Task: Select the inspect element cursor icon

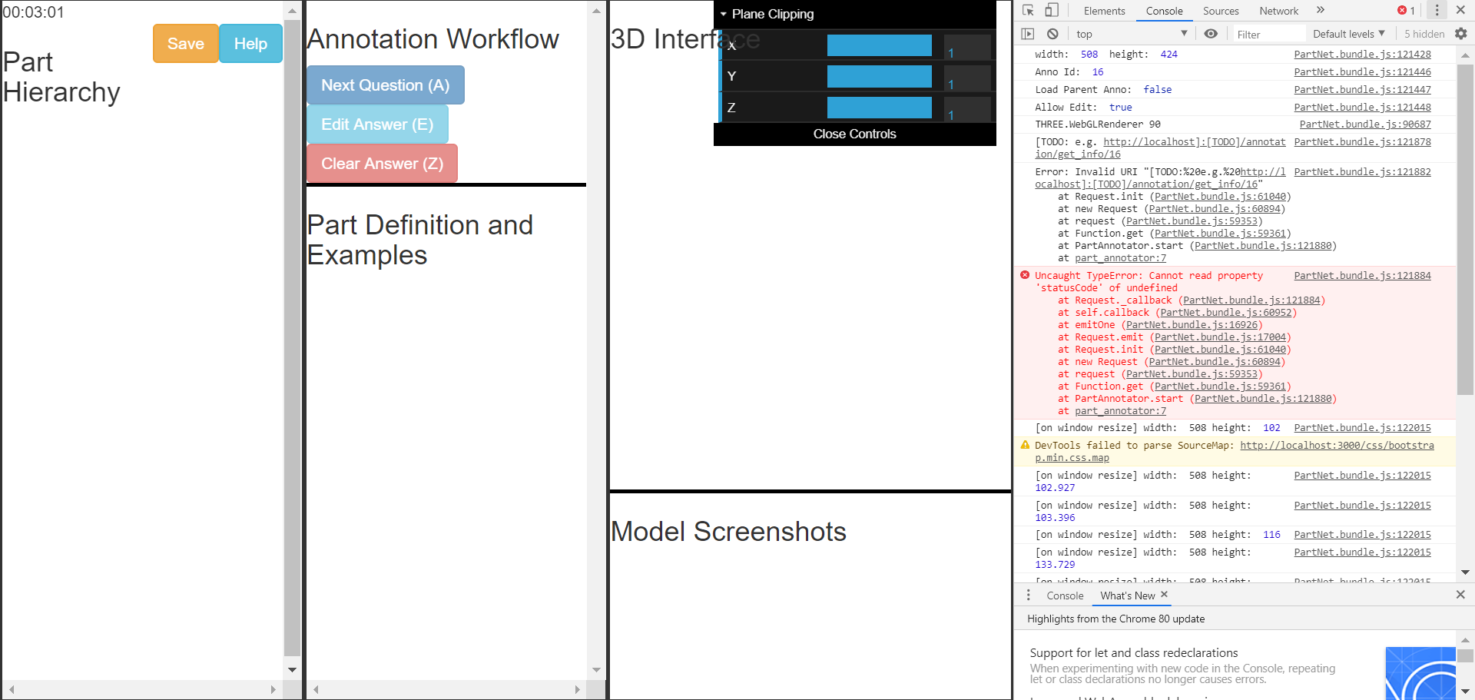Action: (x=1027, y=11)
